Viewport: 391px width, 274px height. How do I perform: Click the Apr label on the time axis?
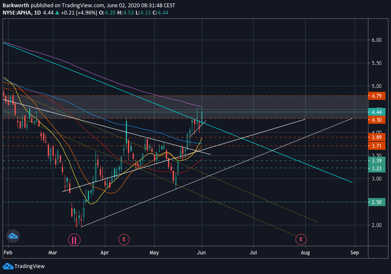(104, 253)
